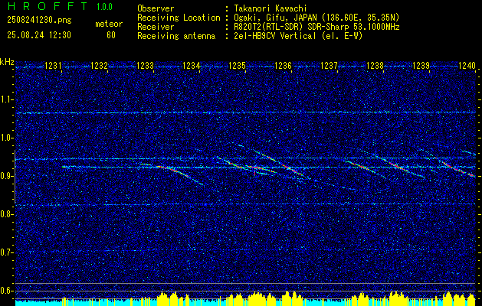The image size is (482, 306).
Task: Click the meteor count value 60
Action: pos(111,35)
